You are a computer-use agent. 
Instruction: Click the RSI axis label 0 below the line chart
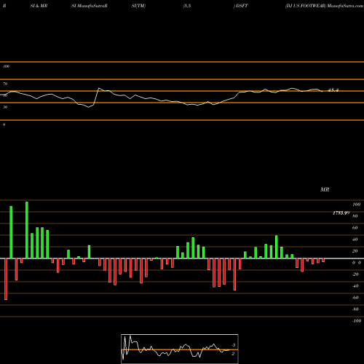click(x=4, y=124)
